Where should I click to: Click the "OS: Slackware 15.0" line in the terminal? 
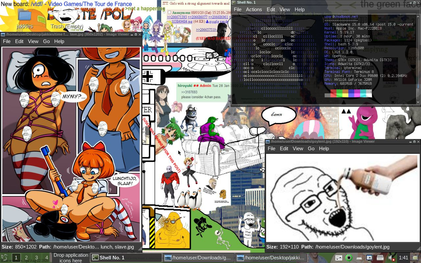(369, 24)
